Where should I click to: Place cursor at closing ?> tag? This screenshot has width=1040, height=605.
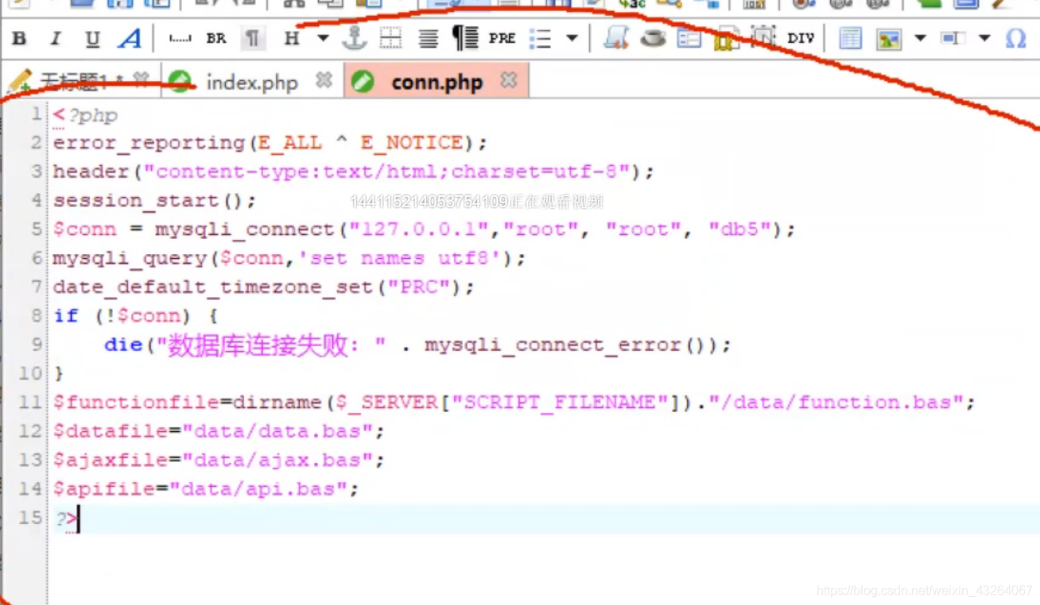(67, 520)
